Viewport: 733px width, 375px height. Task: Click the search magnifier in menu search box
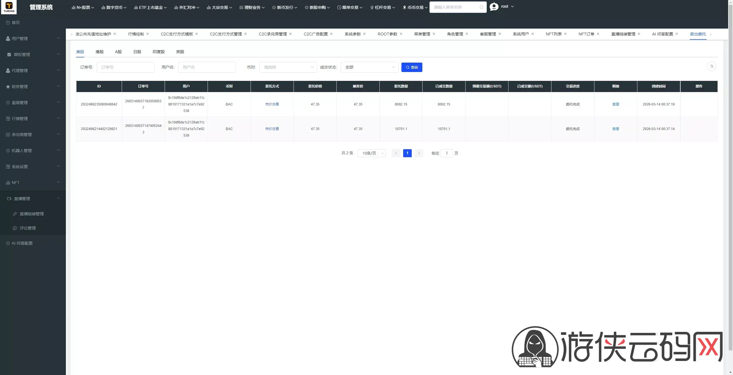point(481,7)
